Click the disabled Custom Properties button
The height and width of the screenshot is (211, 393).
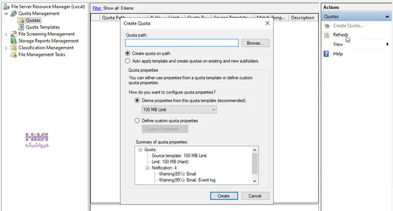coord(165,129)
